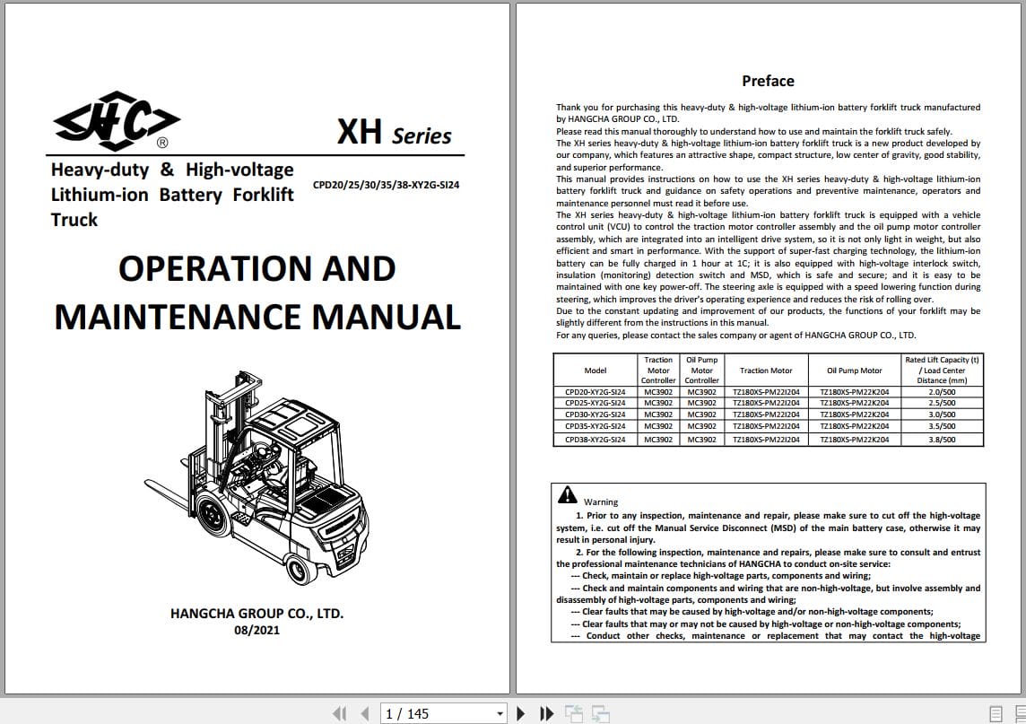Click the OPERATION AND MAINTENANCE MANUAL title
The width and height of the screenshot is (1026, 724).
coord(256,292)
